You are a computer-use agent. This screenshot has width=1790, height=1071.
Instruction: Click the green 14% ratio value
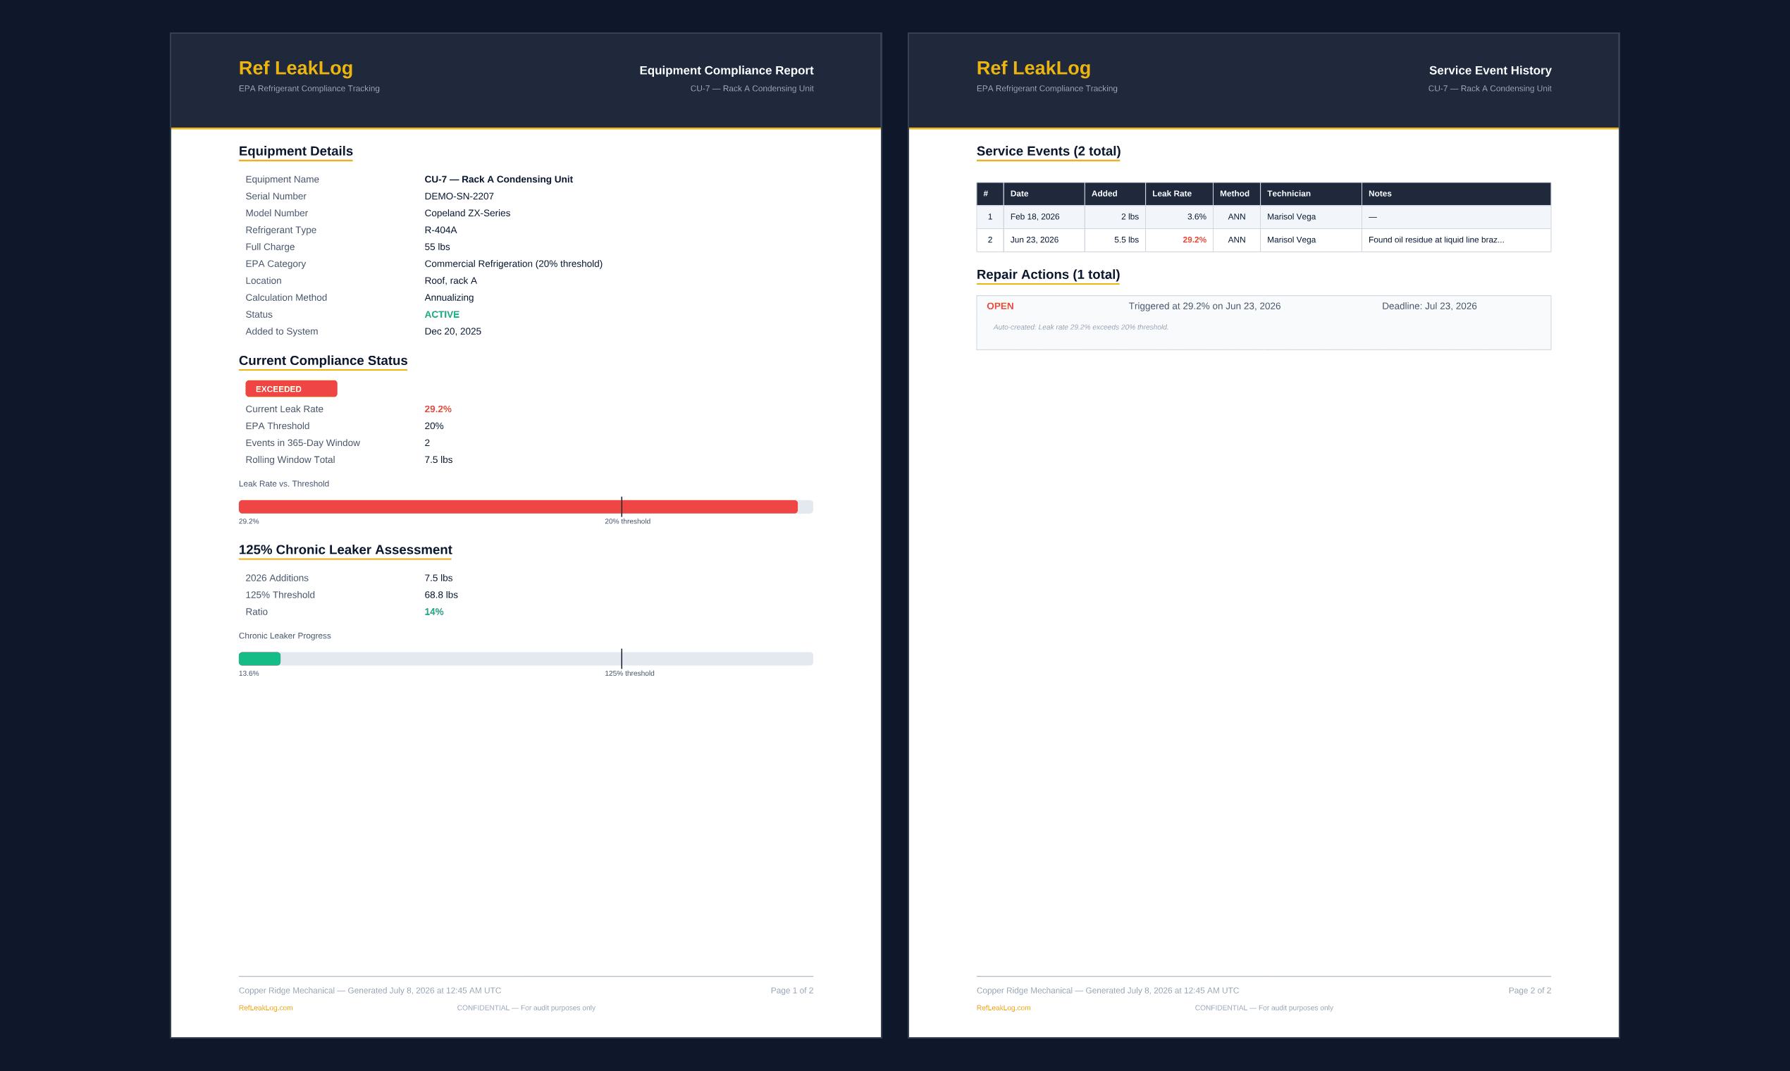[434, 612]
